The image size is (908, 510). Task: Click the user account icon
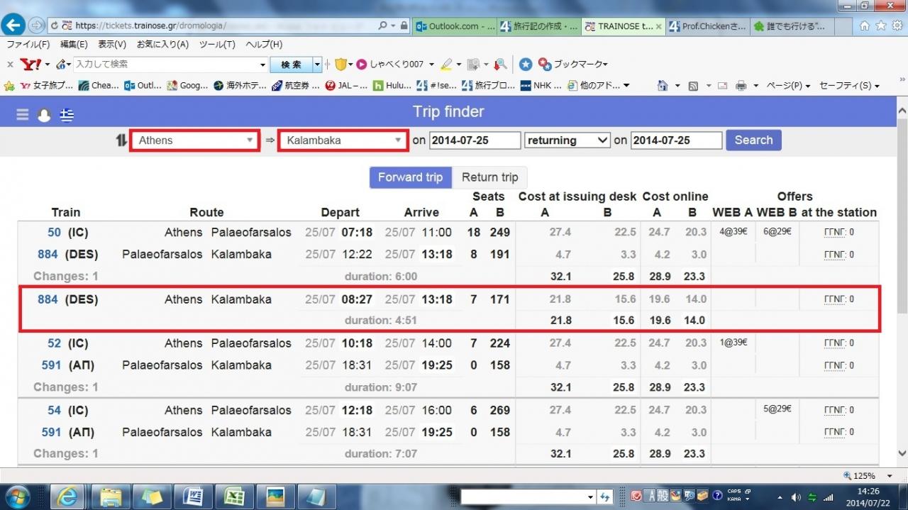pos(44,115)
